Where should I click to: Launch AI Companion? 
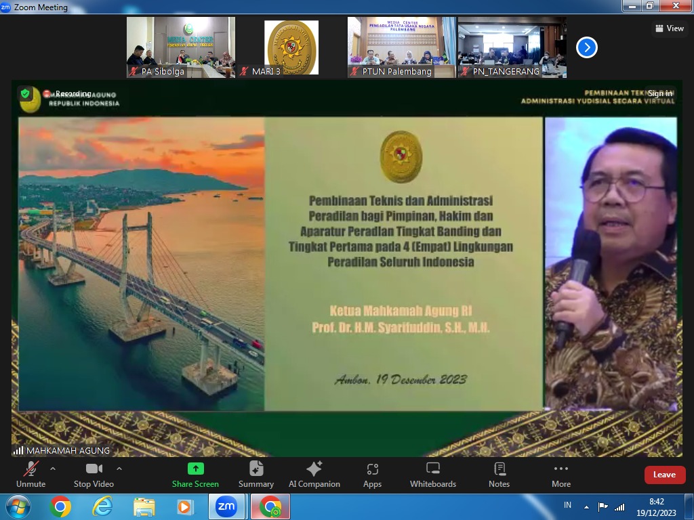[314, 474]
